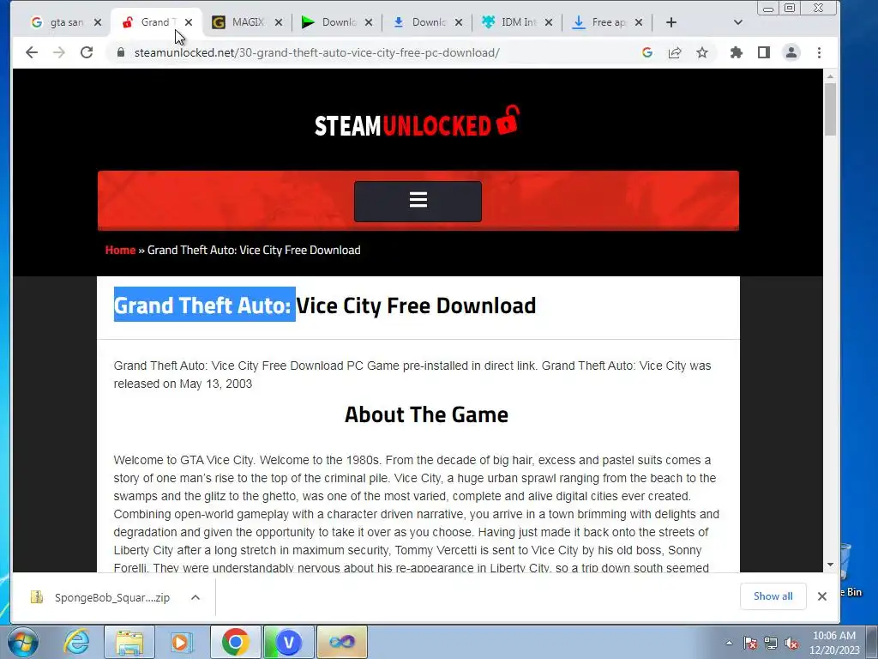This screenshot has height=659, width=878.
Task: Open the Chrome profile avatar
Action: click(791, 52)
